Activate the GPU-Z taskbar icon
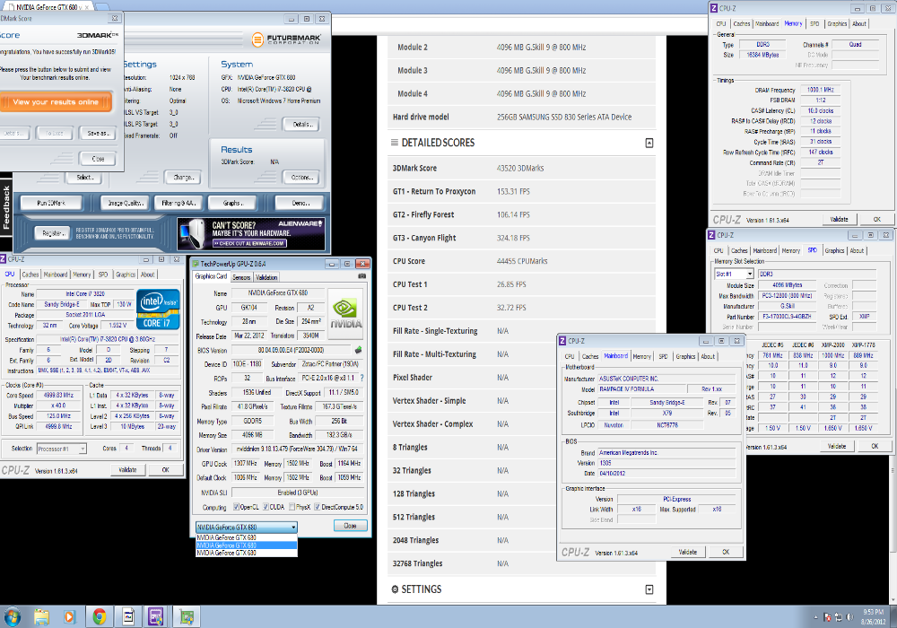 [x=186, y=616]
